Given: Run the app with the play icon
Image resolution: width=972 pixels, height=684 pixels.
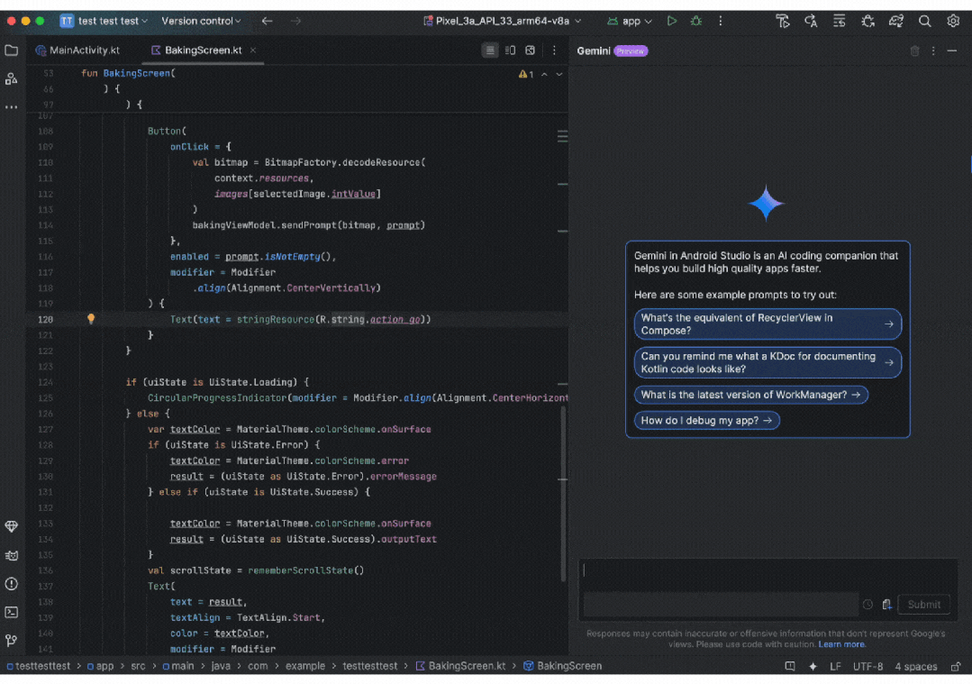Looking at the screenshot, I should point(672,21).
